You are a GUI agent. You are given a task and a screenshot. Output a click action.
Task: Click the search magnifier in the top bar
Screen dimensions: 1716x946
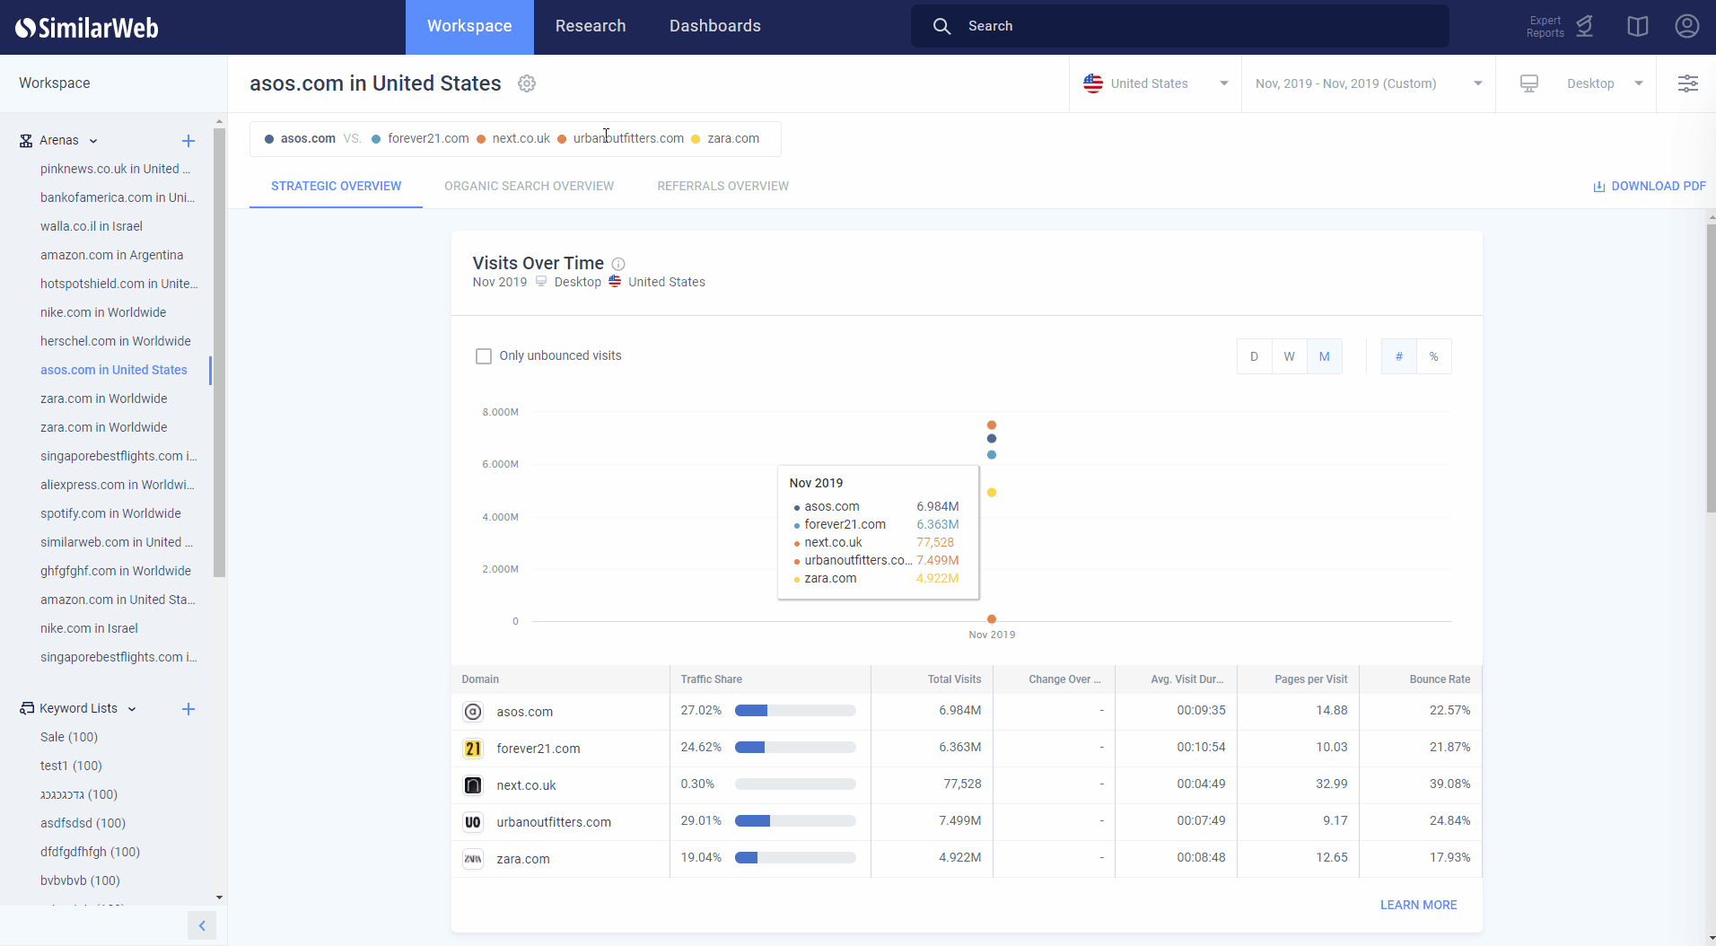point(941,26)
